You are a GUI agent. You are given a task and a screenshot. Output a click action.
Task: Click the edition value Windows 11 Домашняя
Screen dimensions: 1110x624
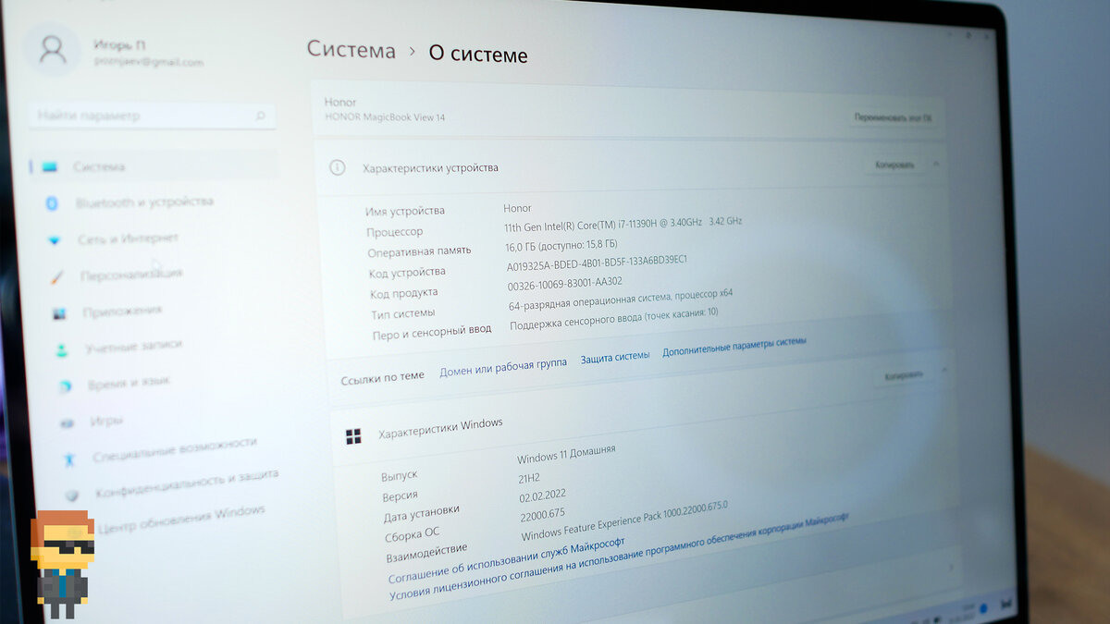(566, 454)
